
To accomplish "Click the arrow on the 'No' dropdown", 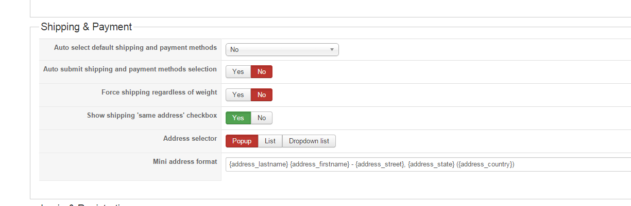I will (332, 50).
